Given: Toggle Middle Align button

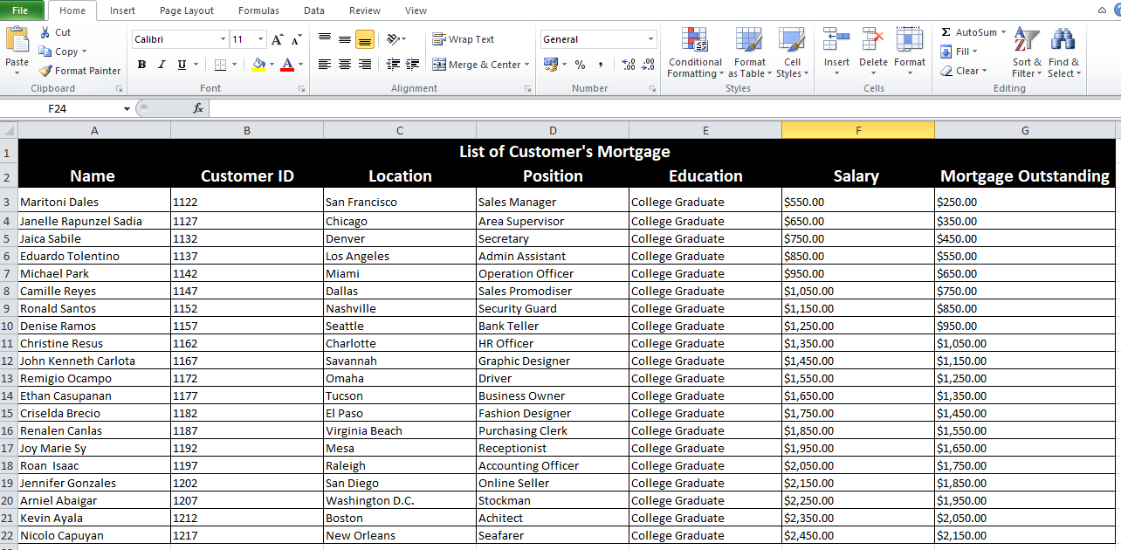Looking at the screenshot, I should point(345,39).
